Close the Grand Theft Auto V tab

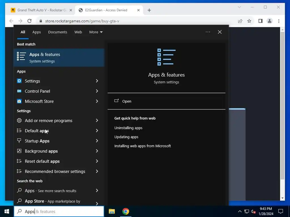(71, 10)
